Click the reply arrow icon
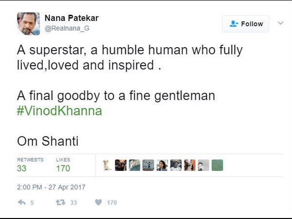Image resolution: width=292 pixels, height=219 pixels. [21, 202]
